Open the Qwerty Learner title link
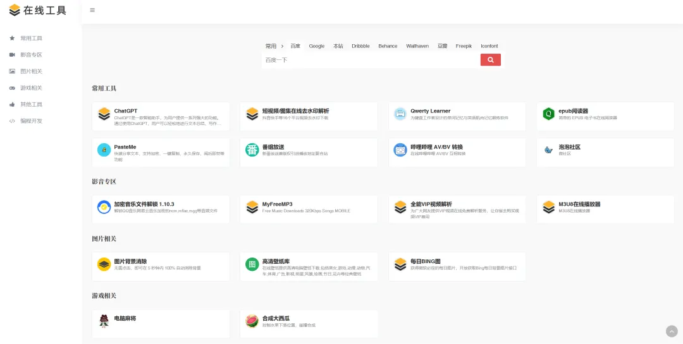 pyautogui.click(x=431, y=111)
